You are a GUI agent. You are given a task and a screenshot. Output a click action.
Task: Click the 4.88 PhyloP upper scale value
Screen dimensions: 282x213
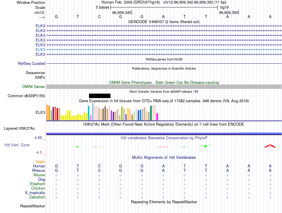[x=38, y=138]
